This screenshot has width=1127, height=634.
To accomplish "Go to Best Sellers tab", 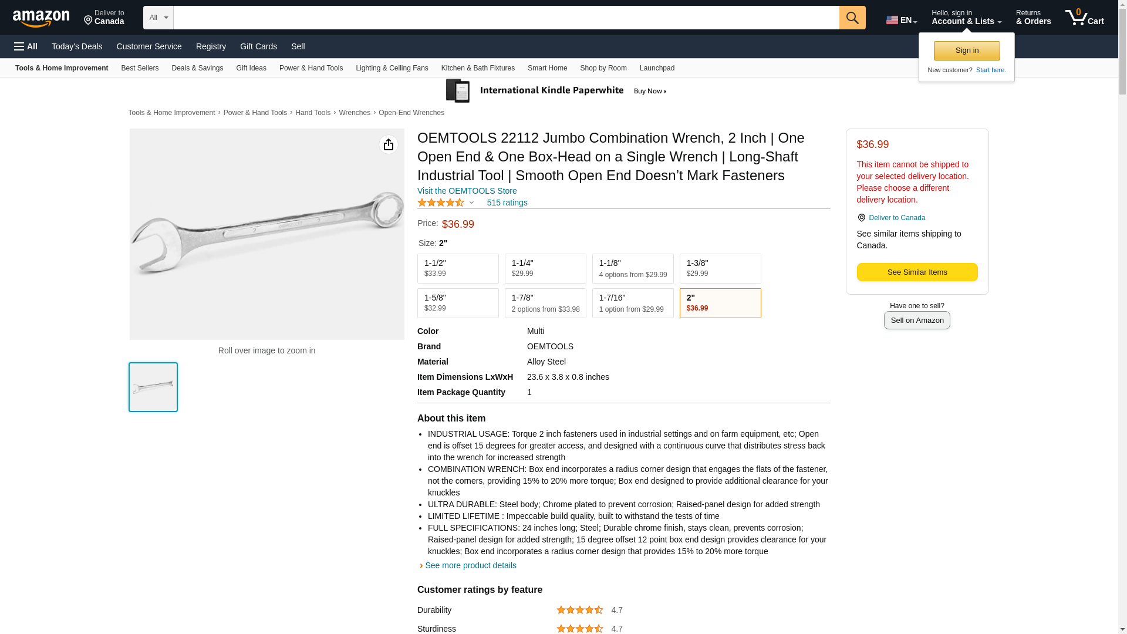I will [140, 68].
